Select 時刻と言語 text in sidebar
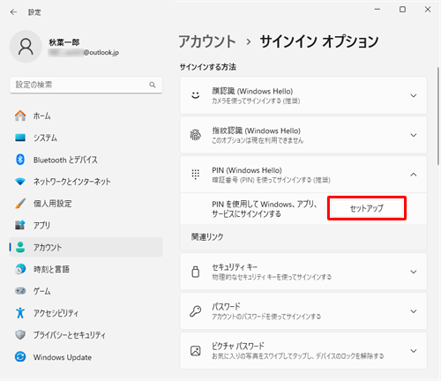The width and height of the screenshot is (441, 381). 51,269
